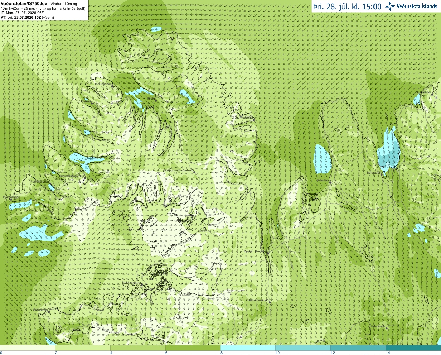Click the Veðurstofa Íslands logo
This screenshot has width=441, height=355.
411,6
